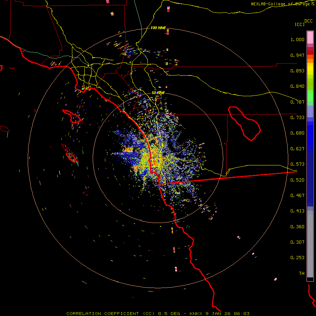The image size is (316, 316).
Task: Click the 1.000 legend value
Action: 297,39
